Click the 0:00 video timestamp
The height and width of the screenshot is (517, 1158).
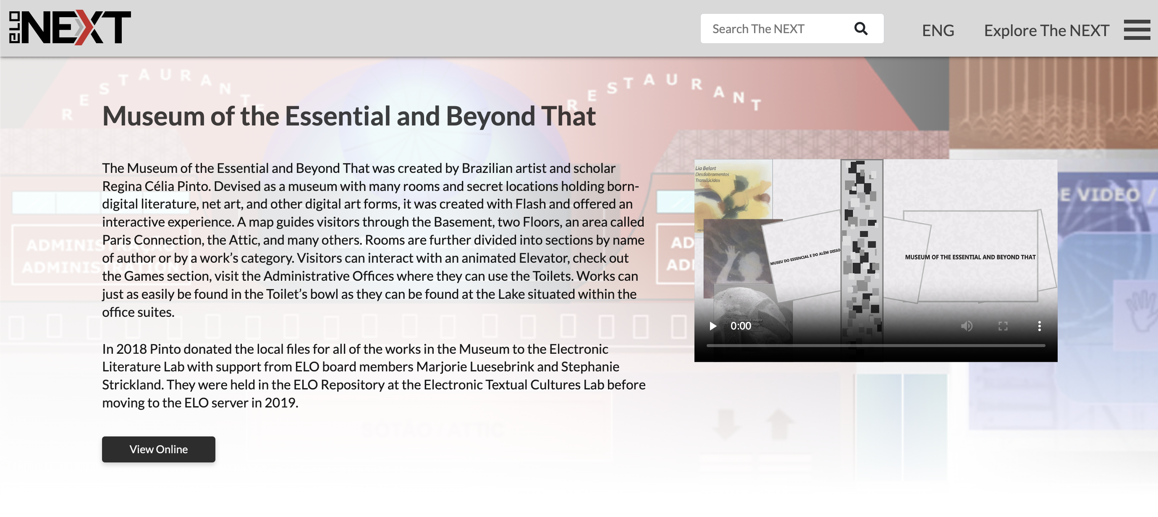point(740,326)
